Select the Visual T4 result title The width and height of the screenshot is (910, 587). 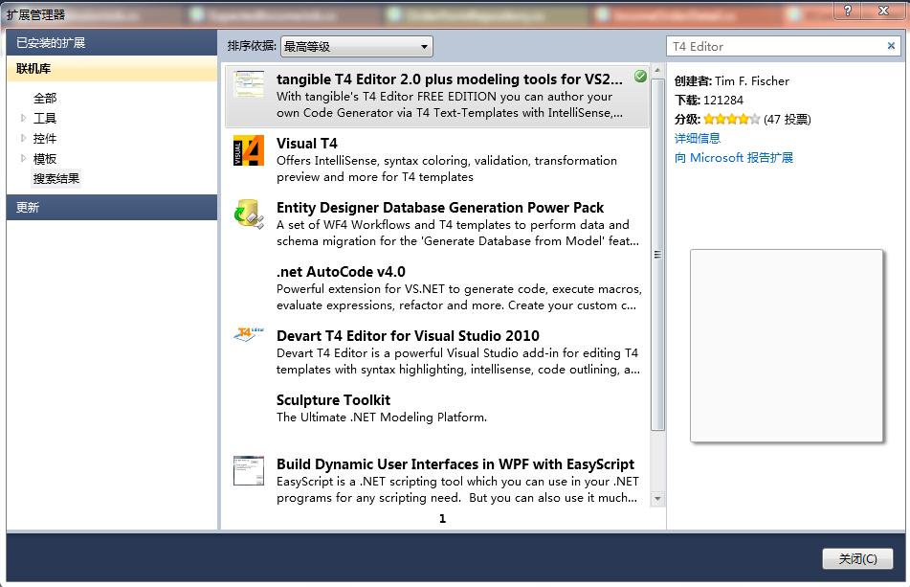(x=306, y=144)
